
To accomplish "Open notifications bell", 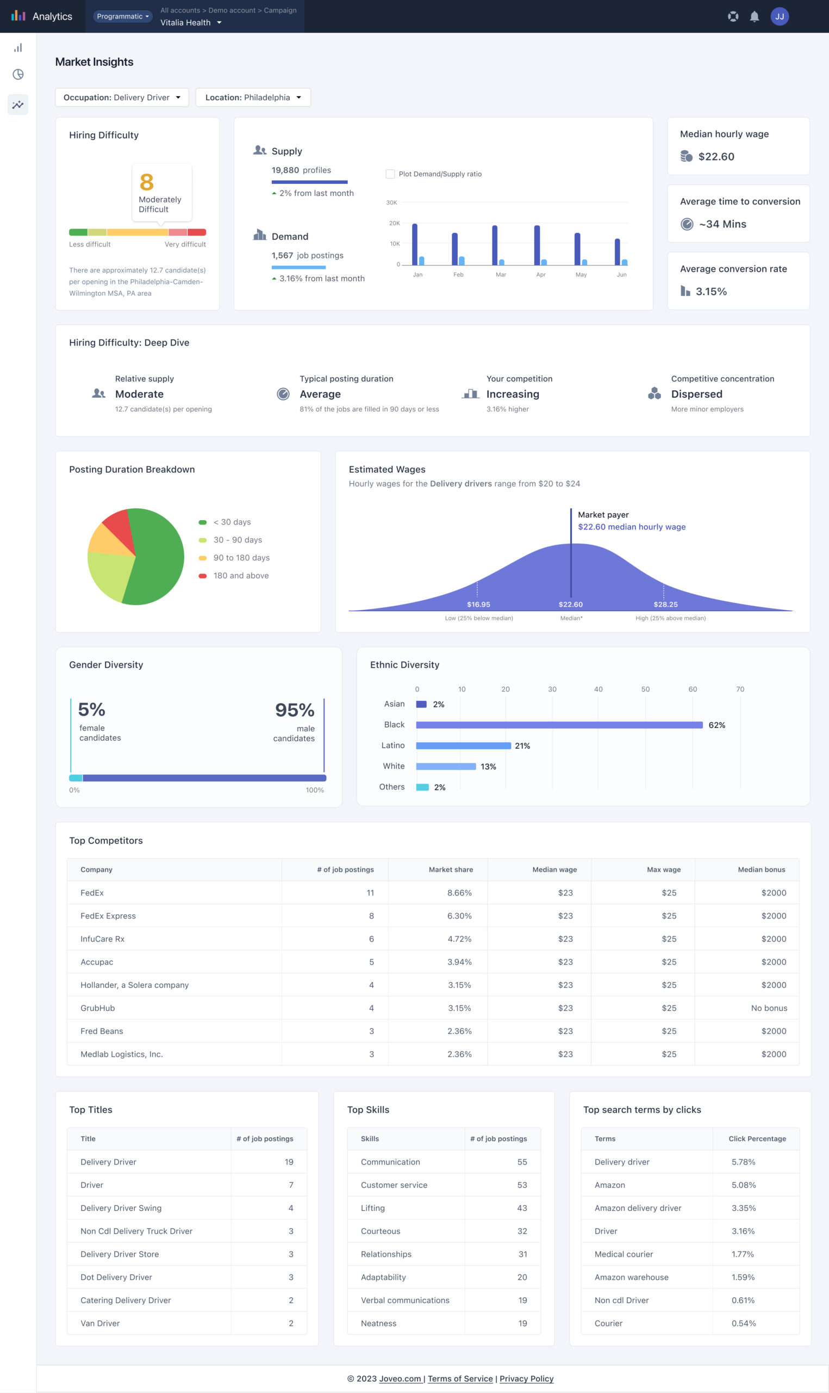I will [754, 17].
